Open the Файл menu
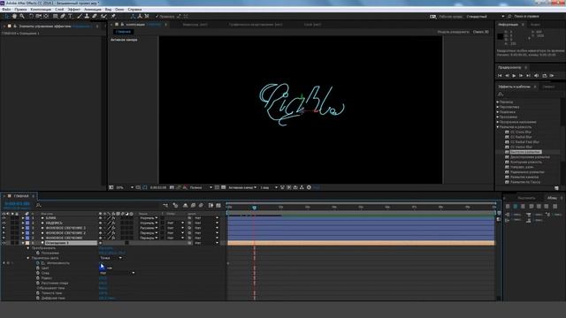The width and height of the screenshot is (566, 318). pyautogui.click(x=6, y=10)
